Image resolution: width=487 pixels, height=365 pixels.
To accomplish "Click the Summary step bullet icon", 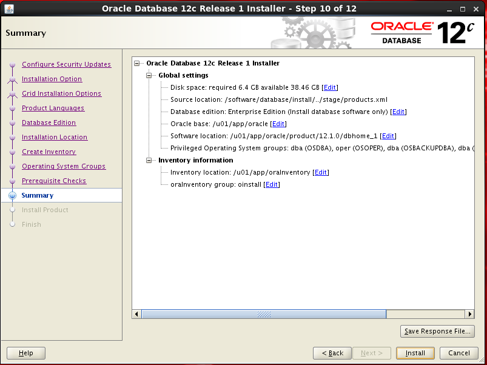I will tap(12, 195).
